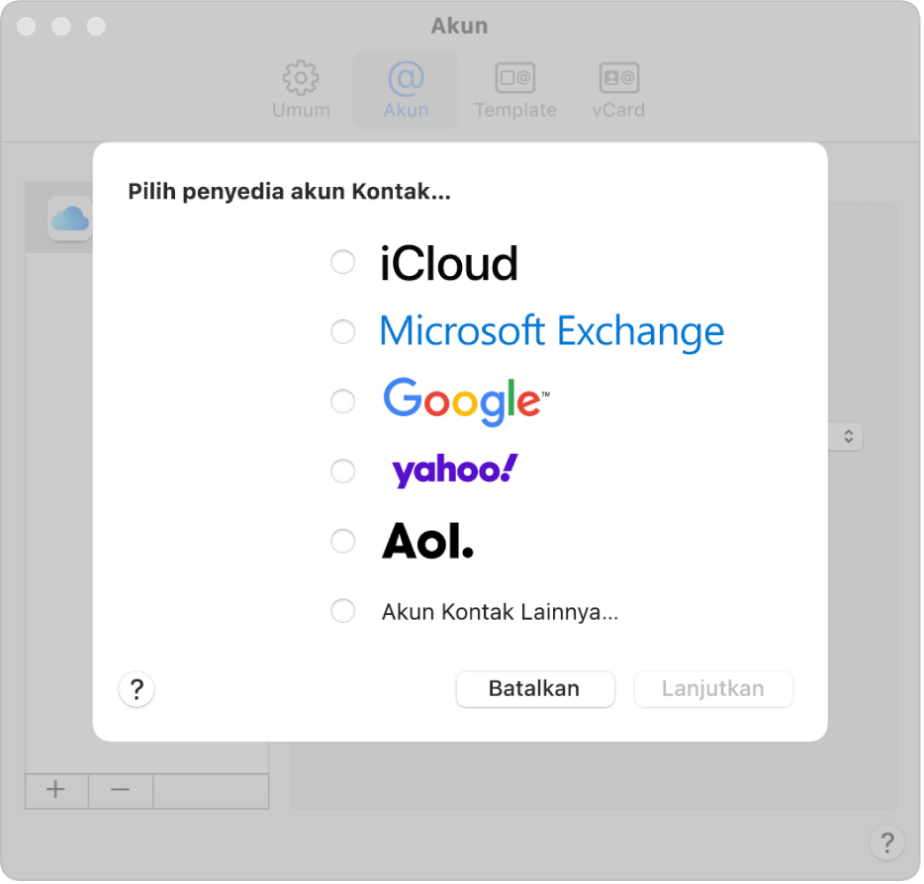Click the Google logo
The width and height of the screenshot is (924, 884).
(467, 401)
